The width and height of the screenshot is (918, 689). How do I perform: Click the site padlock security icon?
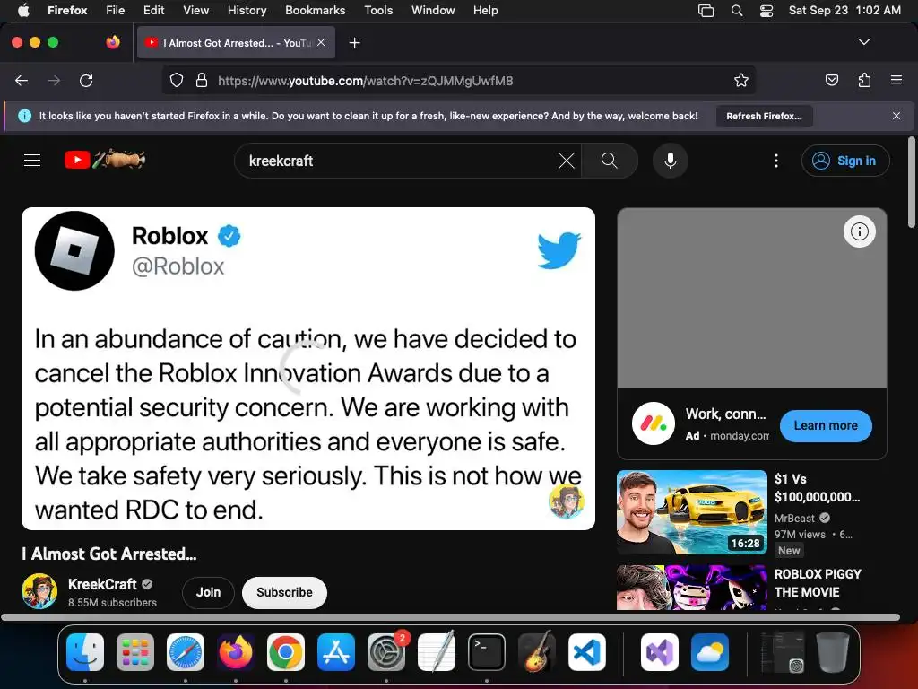(202, 80)
